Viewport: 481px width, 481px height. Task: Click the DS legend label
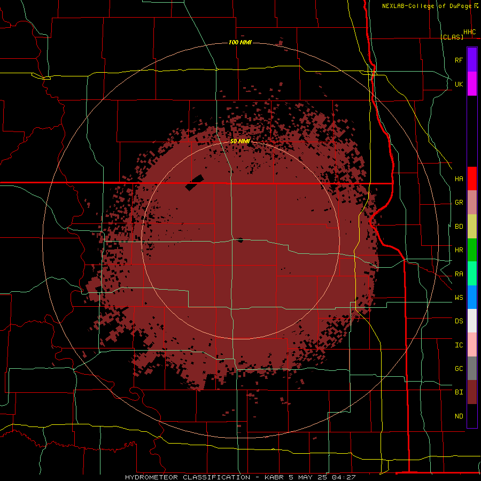click(459, 321)
